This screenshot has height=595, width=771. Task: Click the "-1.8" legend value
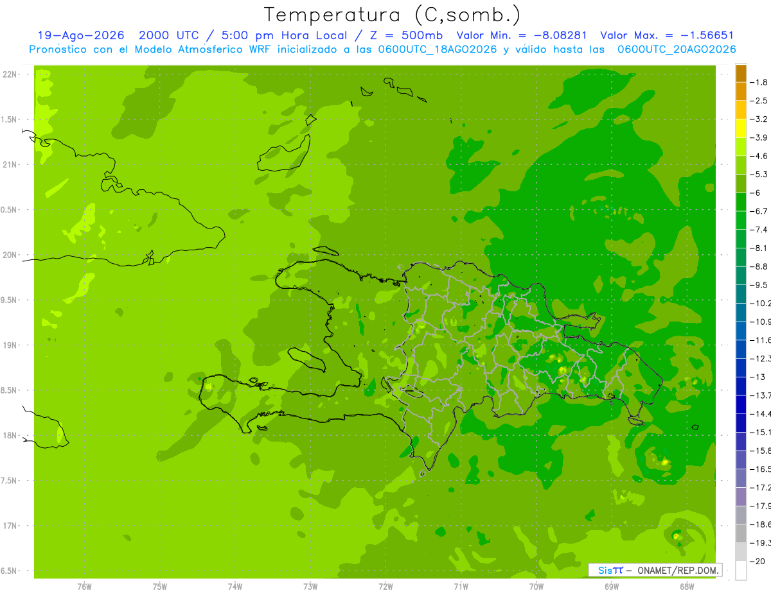click(759, 82)
